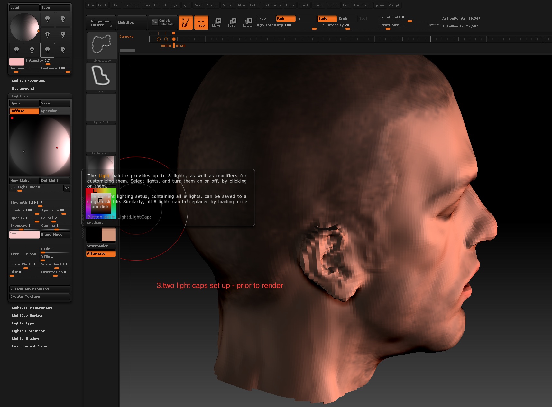Click the Del Light button
Viewport: 552px width, 407px height.
pyautogui.click(x=55, y=181)
